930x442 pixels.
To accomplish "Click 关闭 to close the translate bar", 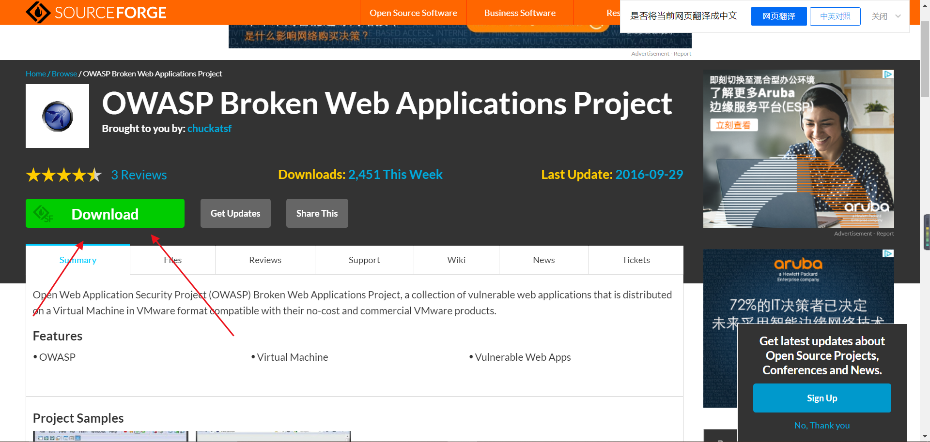I will click(880, 16).
